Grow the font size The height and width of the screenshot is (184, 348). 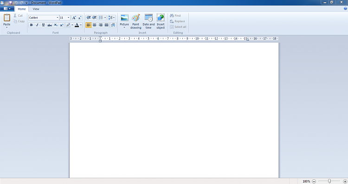coord(74,18)
